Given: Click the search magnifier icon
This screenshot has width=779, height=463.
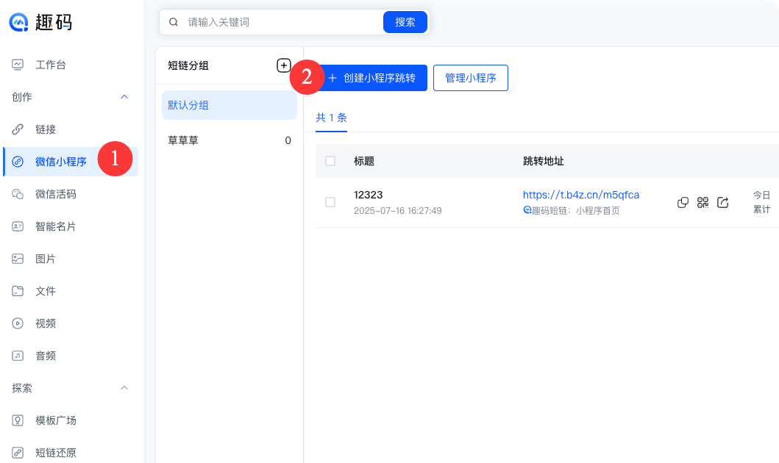Looking at the screenshot, I should pyautogui.click(x=174, y=22).
